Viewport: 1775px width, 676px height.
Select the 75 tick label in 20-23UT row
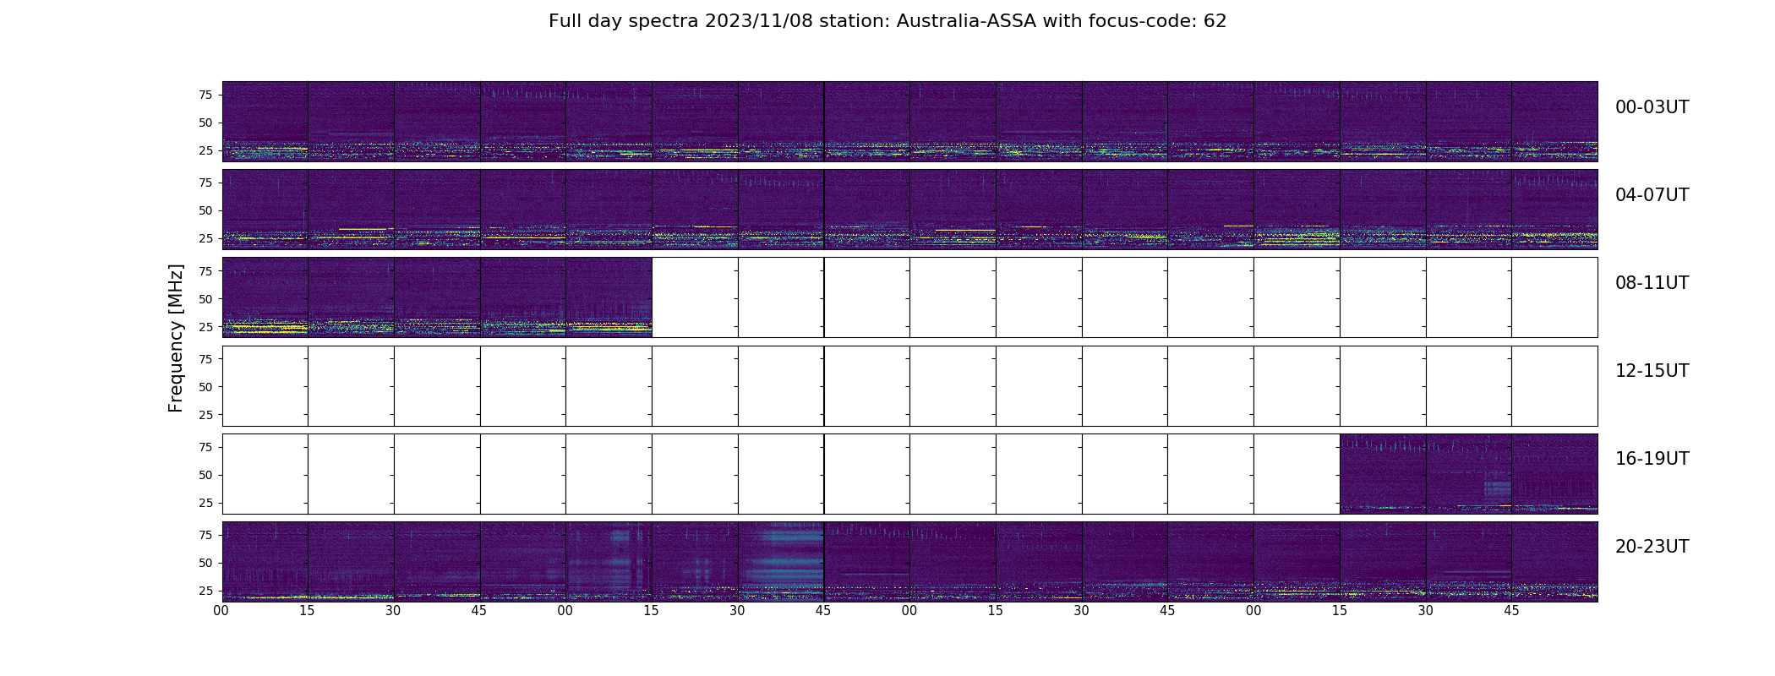point(205,535)
